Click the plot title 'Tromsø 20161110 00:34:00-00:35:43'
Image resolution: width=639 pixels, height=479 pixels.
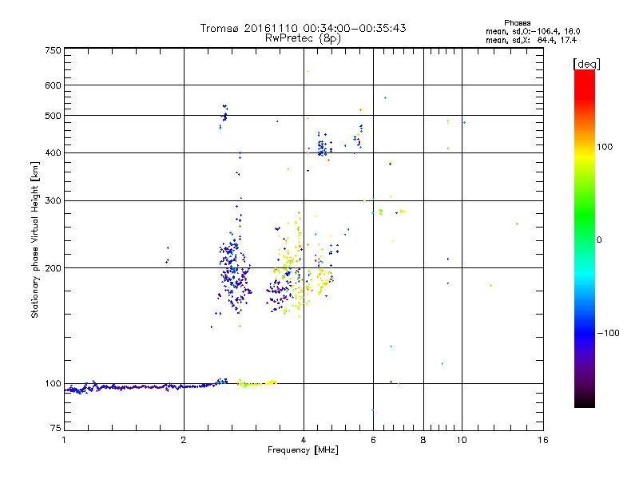coord(303,28)
